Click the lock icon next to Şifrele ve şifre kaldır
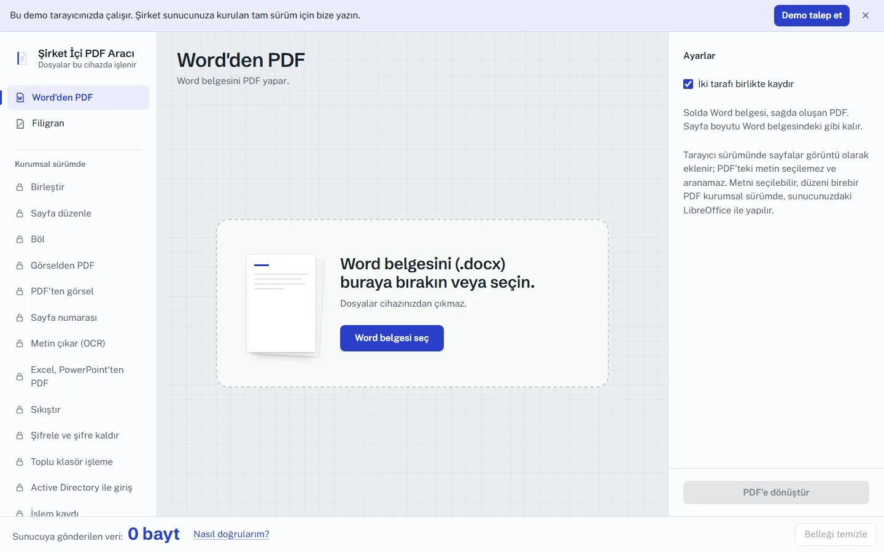Viewport: 884px width, 552px height. [20, 435]
